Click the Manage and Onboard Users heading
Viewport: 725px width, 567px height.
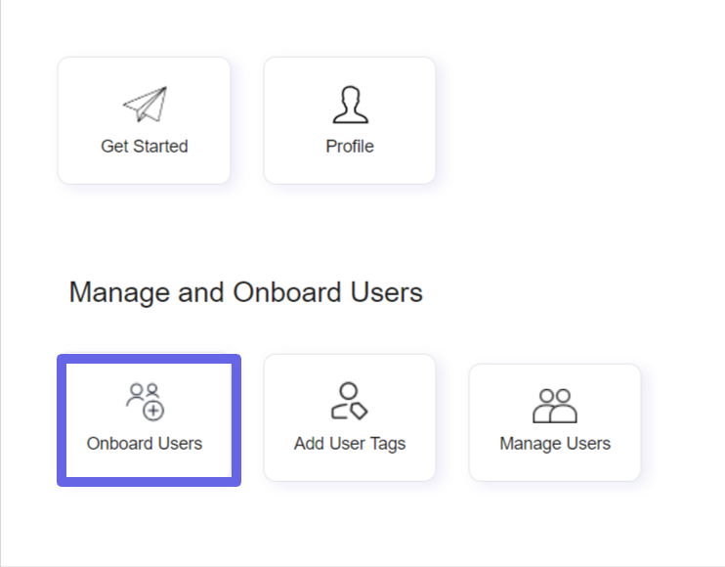tap(245, 292)
